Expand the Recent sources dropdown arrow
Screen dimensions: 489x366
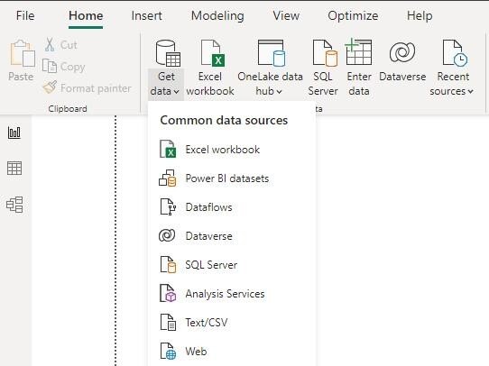470,92
